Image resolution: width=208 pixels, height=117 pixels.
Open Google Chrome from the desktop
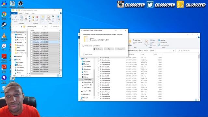tap(4, 16)
